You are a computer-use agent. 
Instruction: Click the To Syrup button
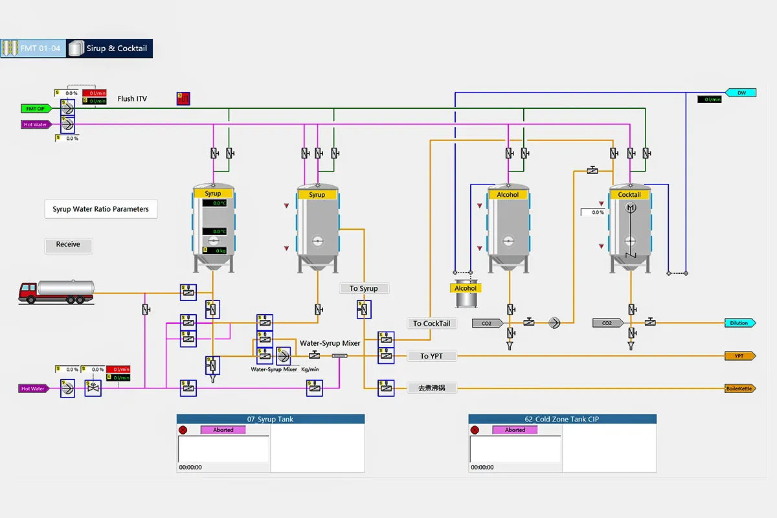364,288
